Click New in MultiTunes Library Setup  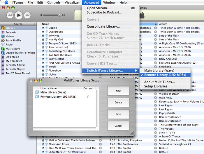118,91
